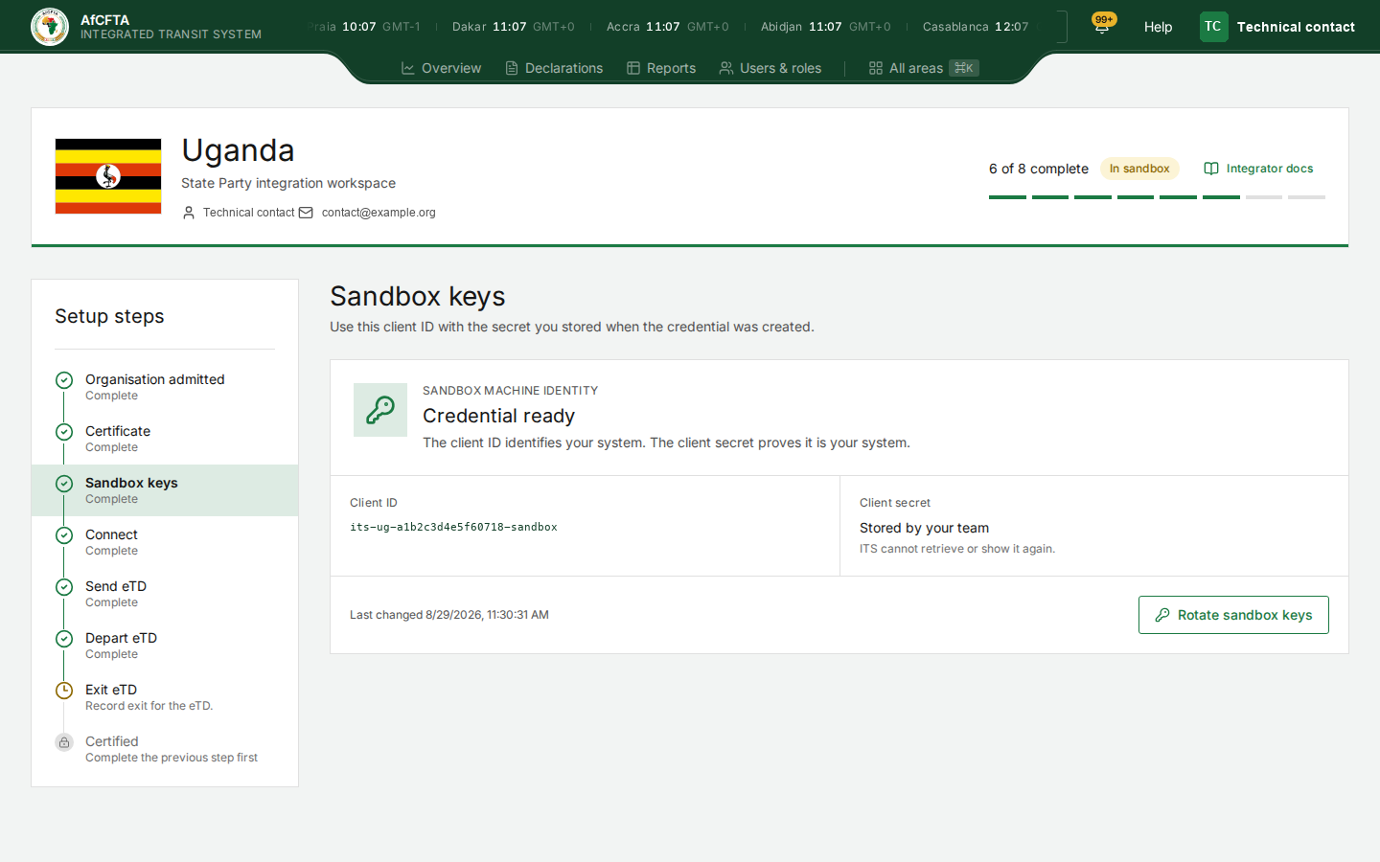This screenshot has height=862, width=1380.
Task: Click the In sandbox status badge
Action: point(1139,169)
